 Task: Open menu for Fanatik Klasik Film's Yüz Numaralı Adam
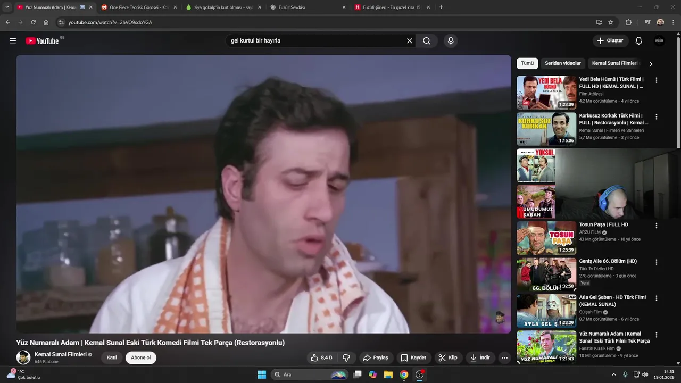click(657, 335)
